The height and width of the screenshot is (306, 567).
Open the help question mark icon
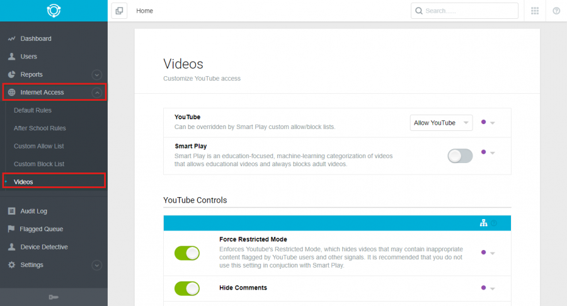556,11
